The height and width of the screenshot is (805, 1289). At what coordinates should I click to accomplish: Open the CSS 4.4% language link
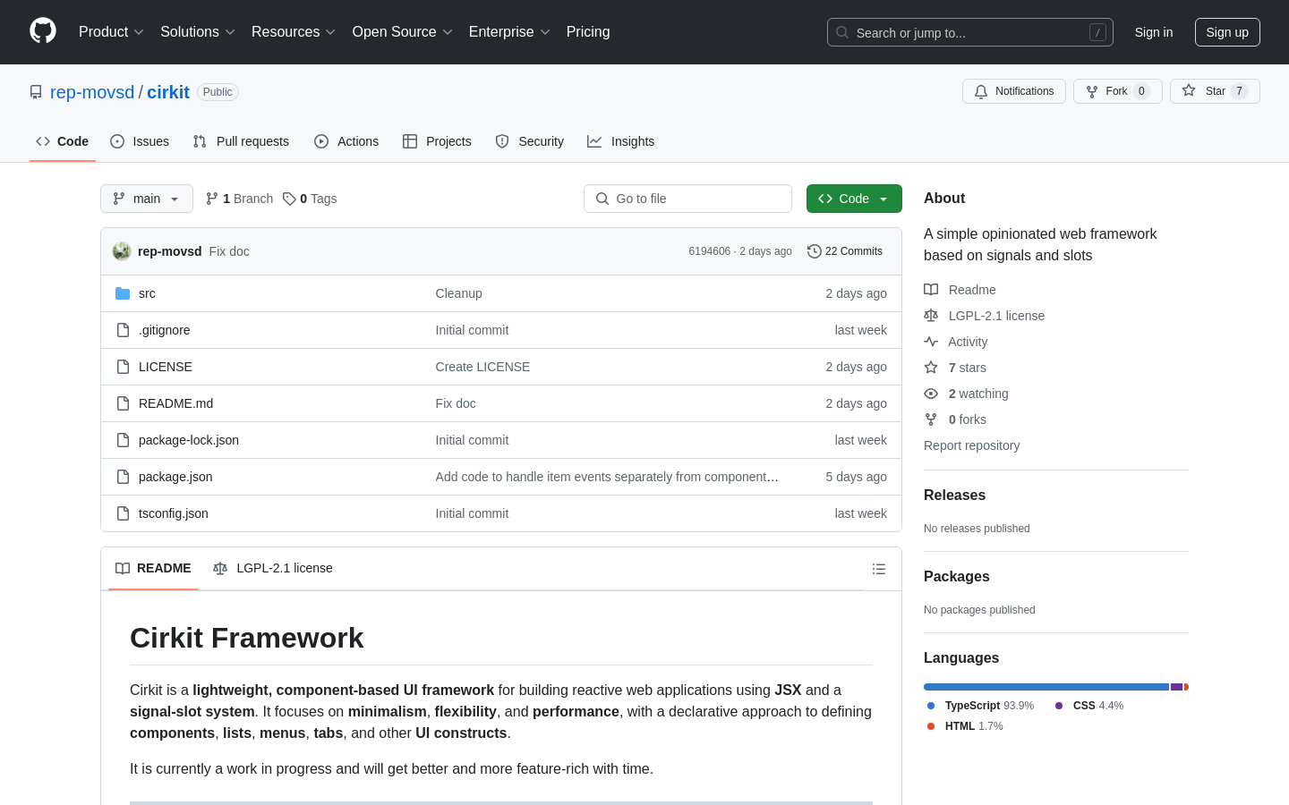pos(1089,706)
